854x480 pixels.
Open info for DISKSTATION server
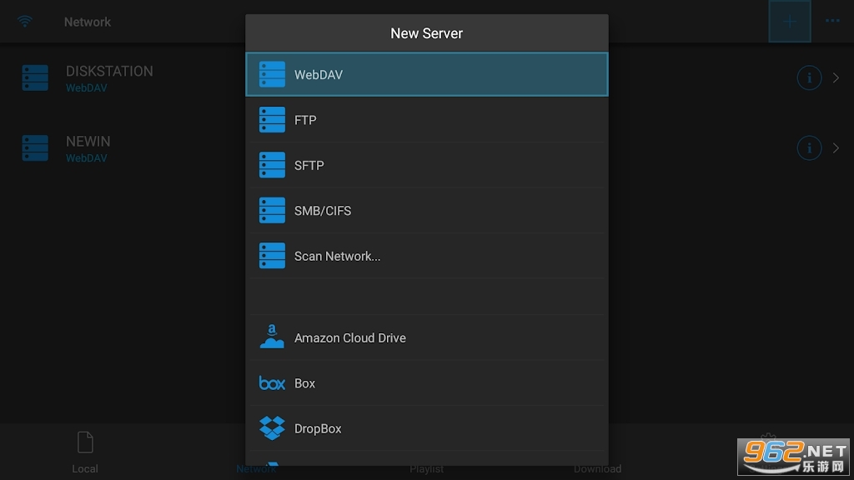(809, 78)
